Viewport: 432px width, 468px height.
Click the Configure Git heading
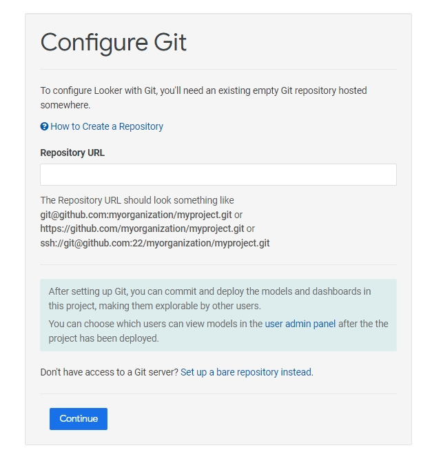coord(114,42)
